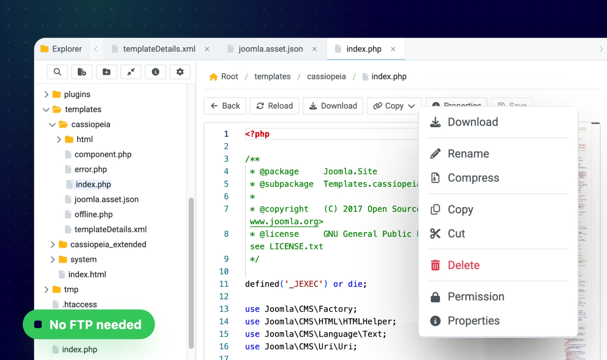The image size is (607, 360).
Task: Collapse the cassiopeia folder
Action: coord(52,125)
